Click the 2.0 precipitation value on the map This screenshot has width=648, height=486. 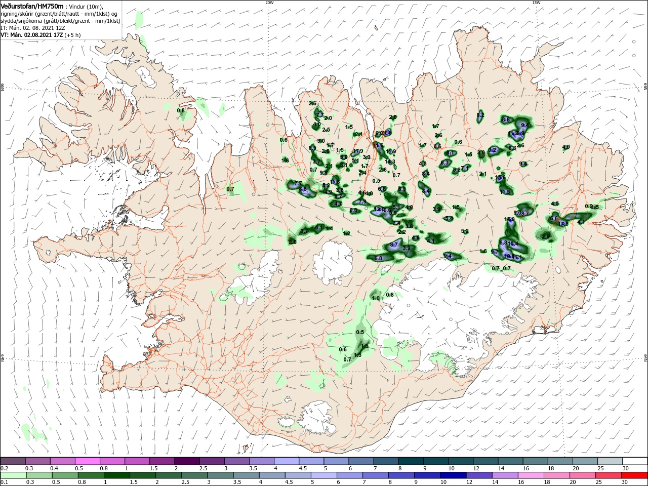coord(328,118)
